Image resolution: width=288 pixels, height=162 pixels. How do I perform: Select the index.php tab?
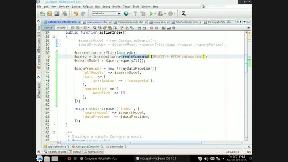[x=159, y=22]
